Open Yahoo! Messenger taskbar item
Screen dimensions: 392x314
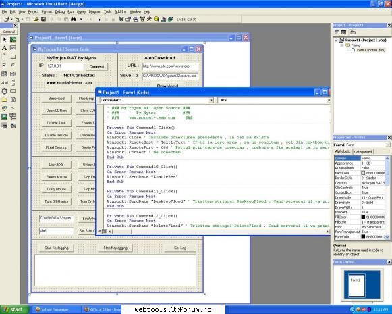[56, 309]
